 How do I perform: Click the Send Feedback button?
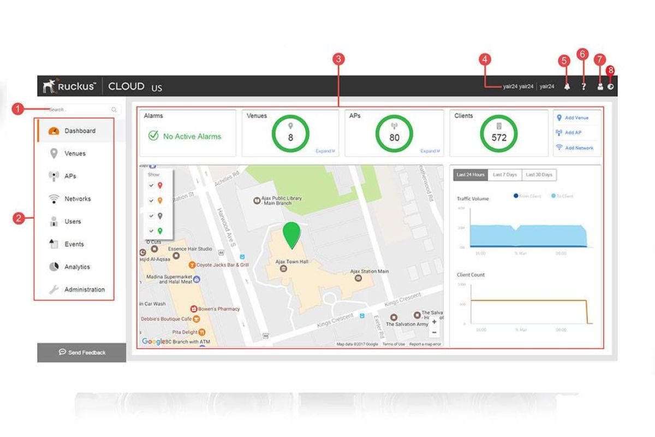click(x=82, y=352)
